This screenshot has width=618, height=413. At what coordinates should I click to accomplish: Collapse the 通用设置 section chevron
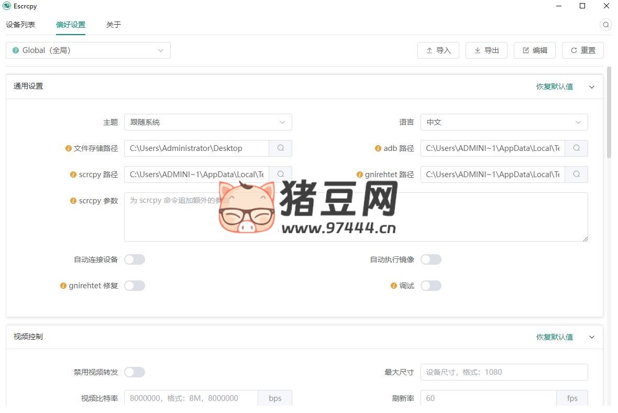[592, 87]
